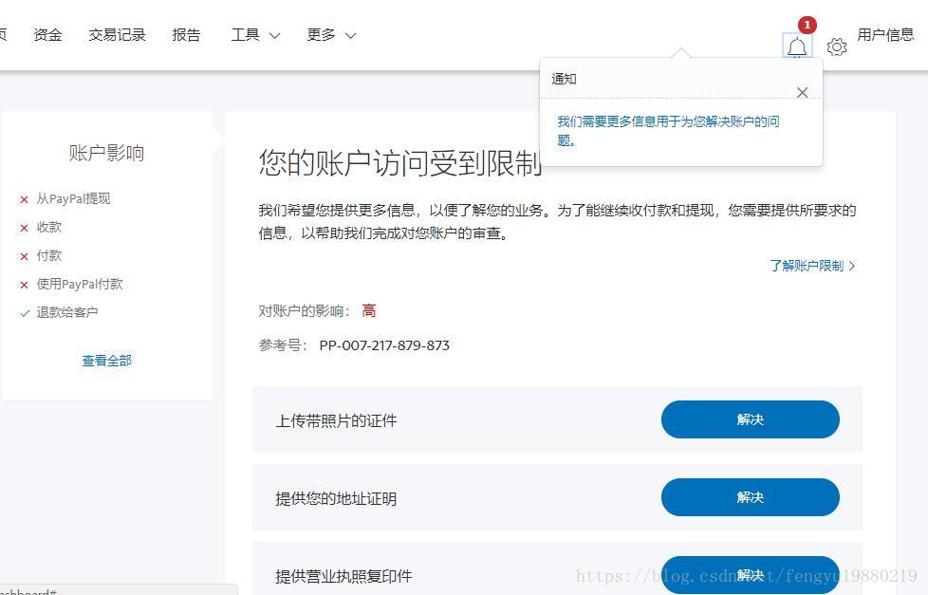Image resolution: width=928 pixels, height=595 pixels.
Task: Click the green checkmark beside 退款给客户
Action: point(25,313)
